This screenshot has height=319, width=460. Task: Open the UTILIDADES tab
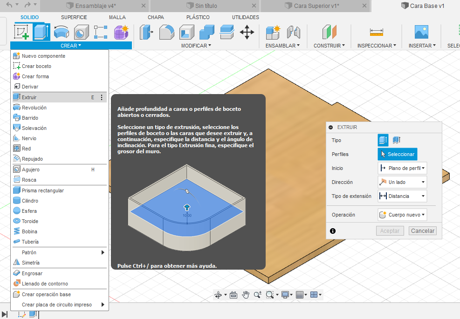pos(245,17)
